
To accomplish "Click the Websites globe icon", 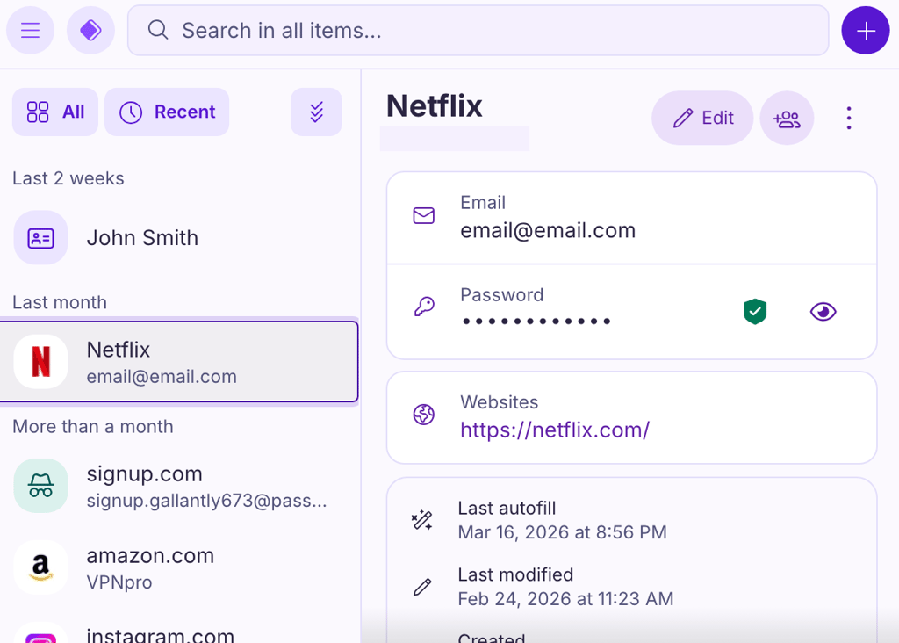I will point(424,414).
